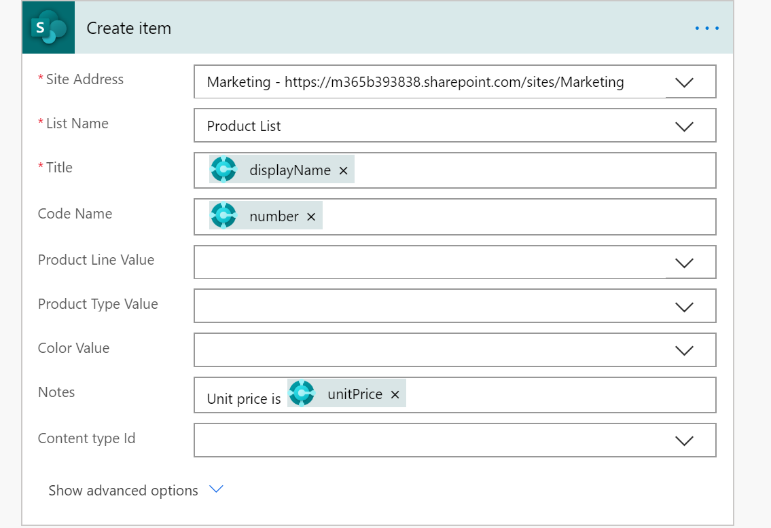The height and width of the screenshot is (528, 771).
Task: Click the Product List value text
Action: pos(244,126)
